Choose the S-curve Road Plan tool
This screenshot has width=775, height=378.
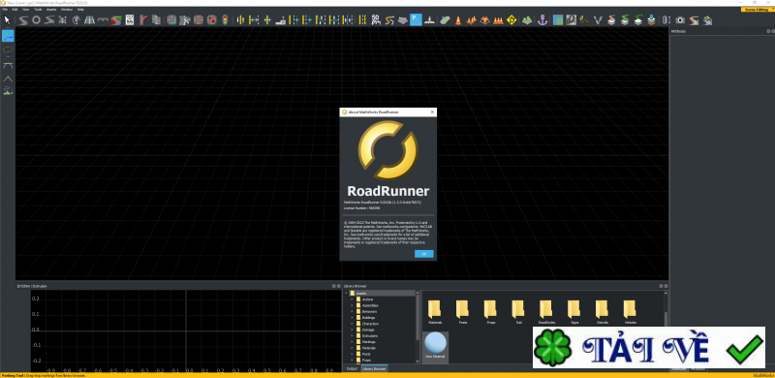pos(22,19)
